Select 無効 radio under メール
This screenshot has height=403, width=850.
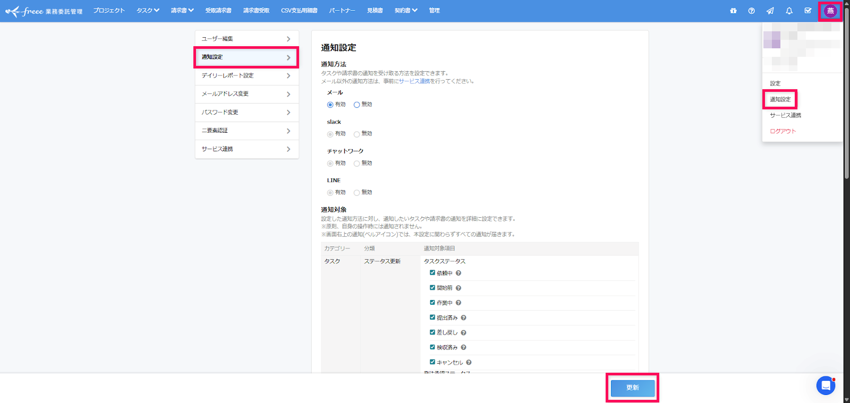(x=357, y=105)
